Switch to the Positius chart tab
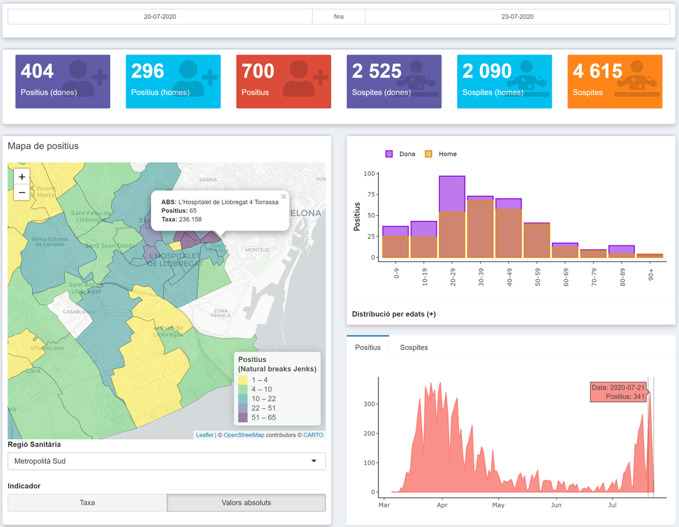Viewport: 679px width, 527px height. pyautogui.click(x=368, y=347)
